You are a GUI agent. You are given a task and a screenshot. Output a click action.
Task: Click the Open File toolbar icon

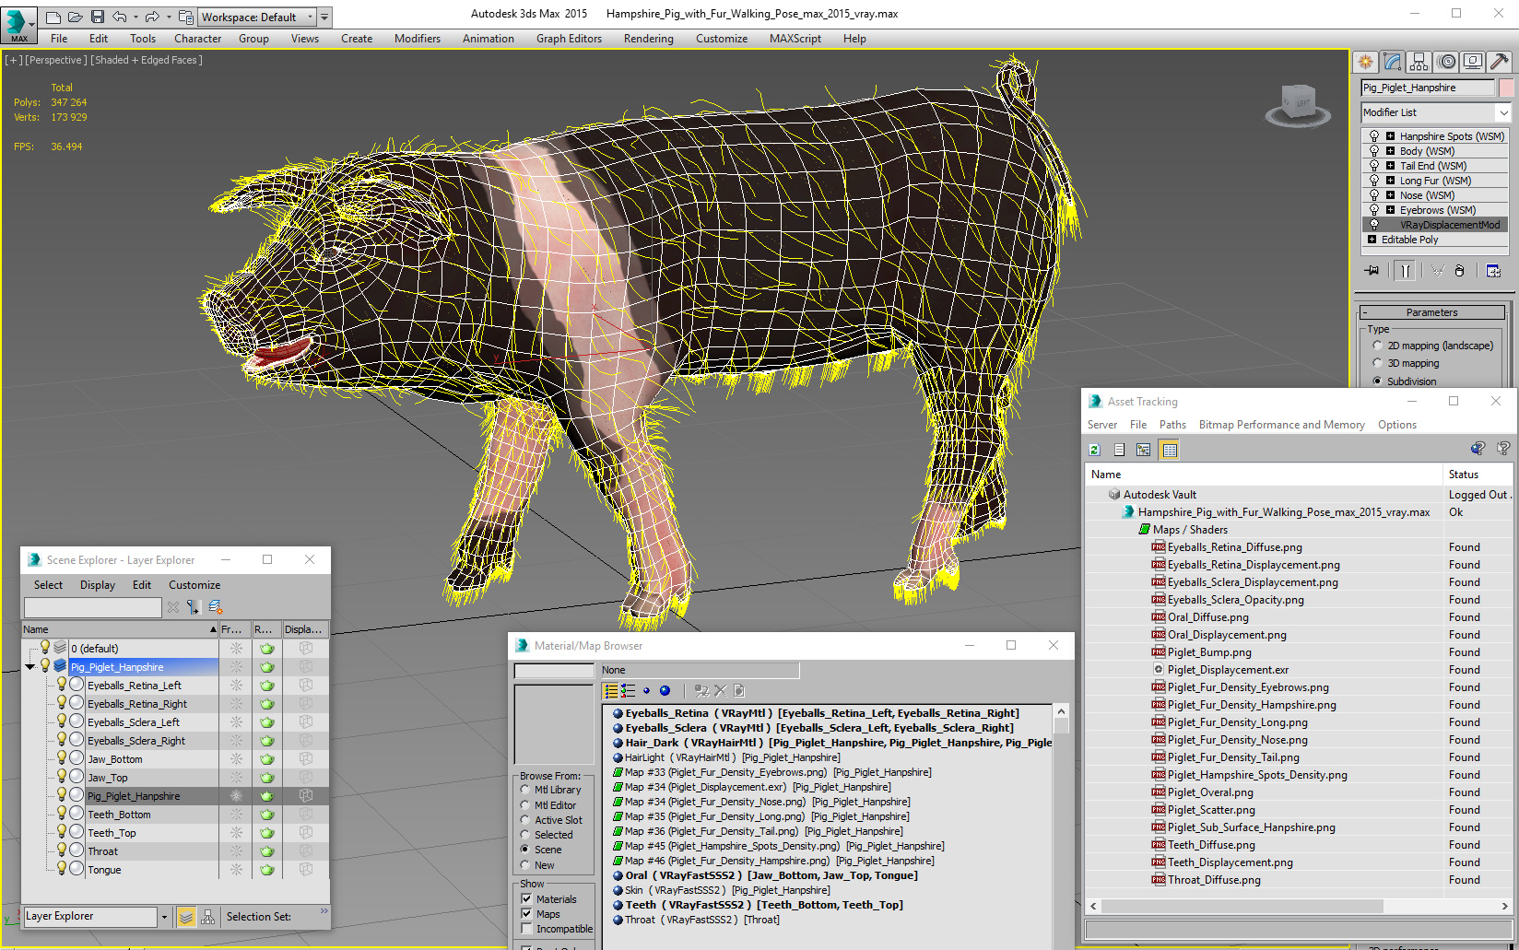click(x=75, y=17)
